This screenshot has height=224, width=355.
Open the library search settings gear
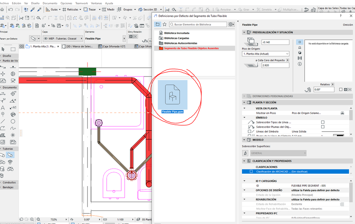click(231, 24)
